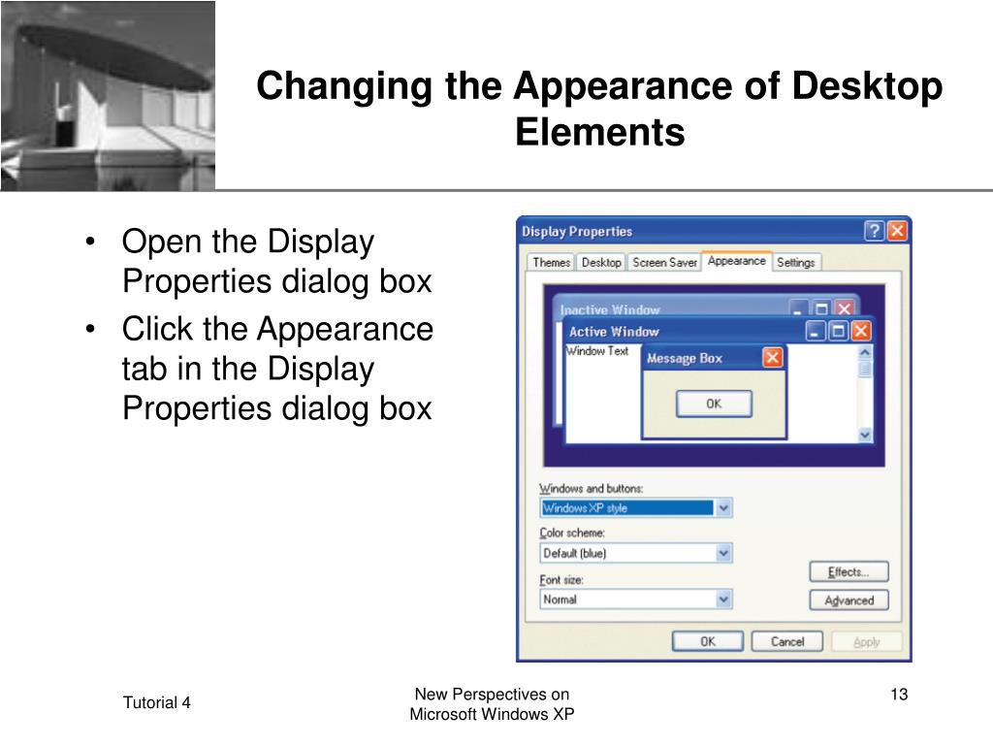
Task: Click the preview scrollbar thumb
Action: [864, 370]
